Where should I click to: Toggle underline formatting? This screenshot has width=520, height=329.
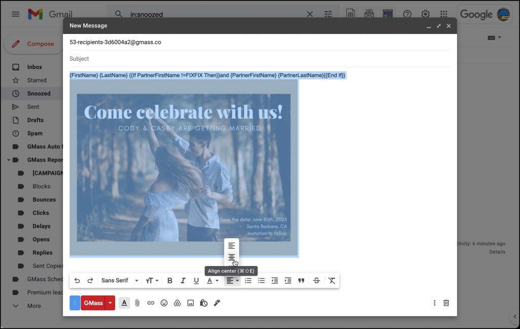[196, 280]
